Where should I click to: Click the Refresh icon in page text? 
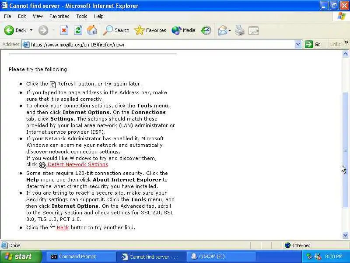pos(52,84)
